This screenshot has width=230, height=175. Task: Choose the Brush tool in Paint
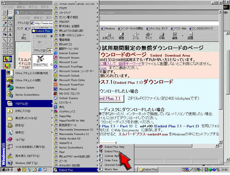click(x=10, y=29)
